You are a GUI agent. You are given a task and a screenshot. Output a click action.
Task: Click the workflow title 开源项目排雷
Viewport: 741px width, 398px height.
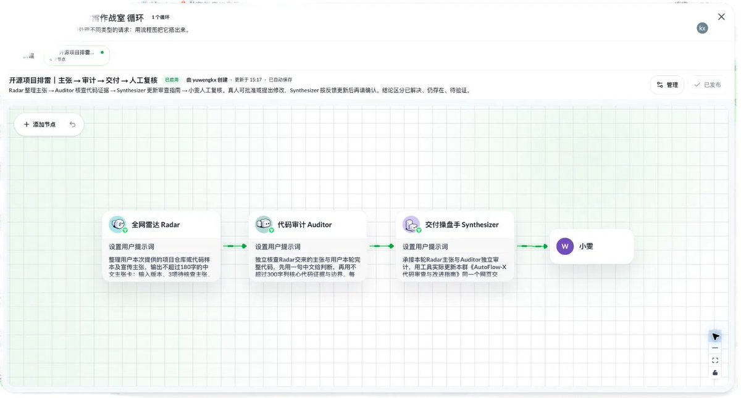pyautogui.click(x=83, y=80)
